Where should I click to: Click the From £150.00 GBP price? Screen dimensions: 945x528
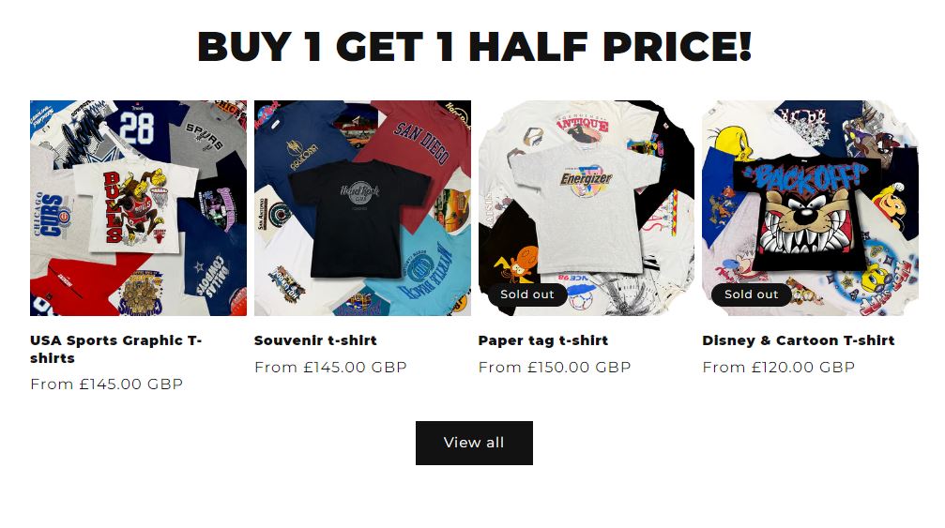point(555,368)
